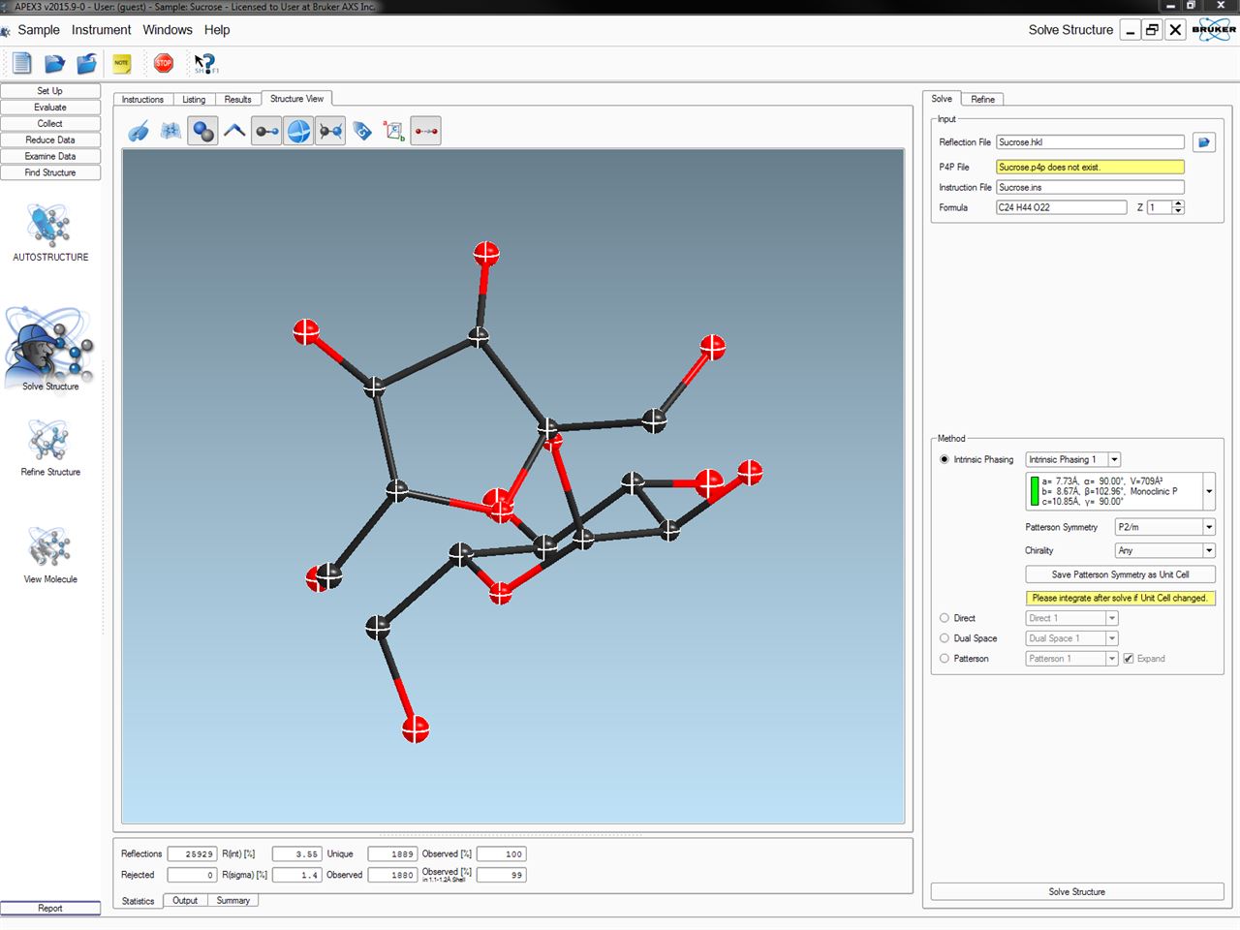The image size is (1240, 930).
Task: Show the unit cell abc axes icon
Action: pos(394,131)
